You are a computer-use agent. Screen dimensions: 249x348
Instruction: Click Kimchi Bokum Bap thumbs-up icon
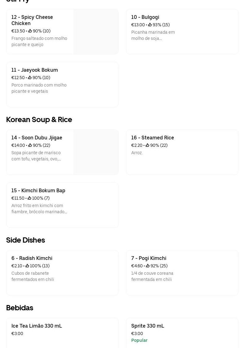(x=29, y=198)
